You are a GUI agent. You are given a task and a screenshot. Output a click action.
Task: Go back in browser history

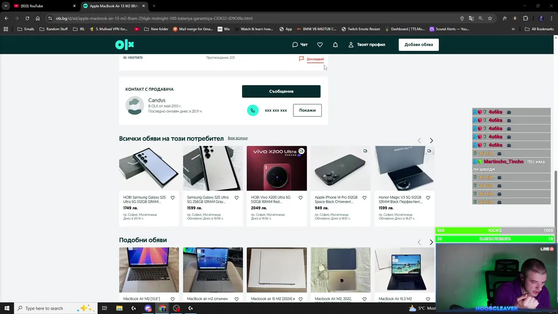coord(6,18)
